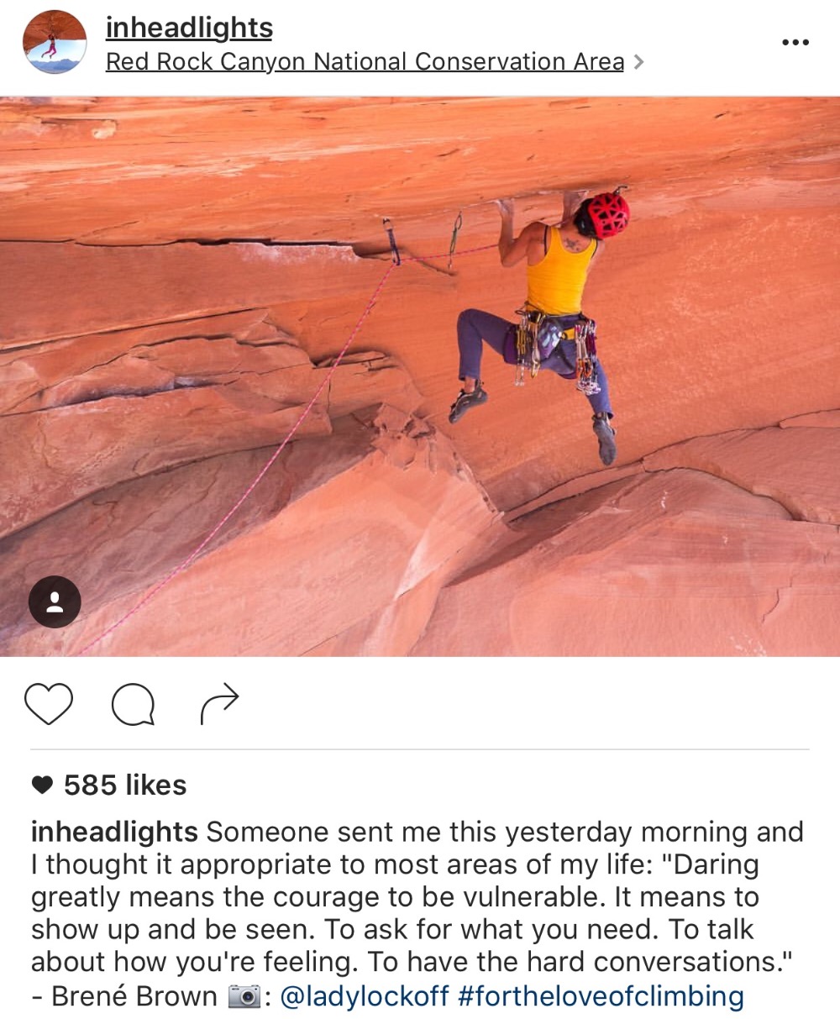This screenshot has height=1019, width=840.
Task: Open the inheadlights profile picture
Action: 55,42
